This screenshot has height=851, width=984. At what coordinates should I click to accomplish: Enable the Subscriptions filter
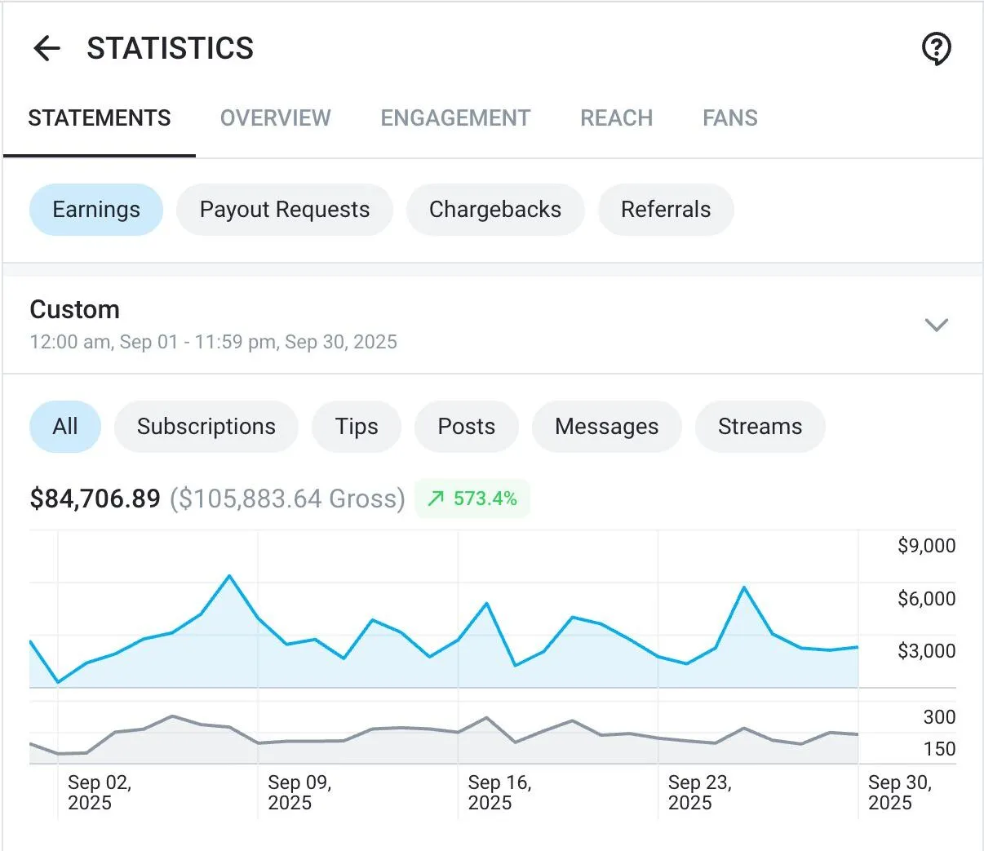click(x=206, y=426)
